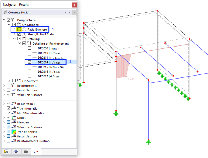Click the upper Result Sections icon
This screenshot has height=158, width=208.
point(14,90)
